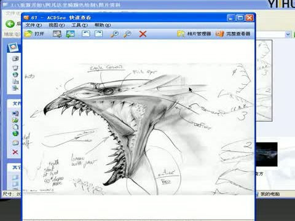Show next image with ACDSee toolbar icon

coord(70,34)
